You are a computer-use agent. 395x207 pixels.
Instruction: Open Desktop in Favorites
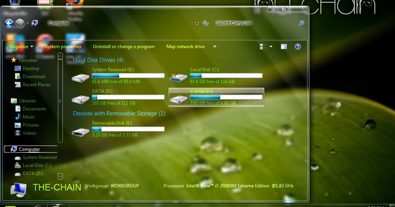(x=31, y=68)
